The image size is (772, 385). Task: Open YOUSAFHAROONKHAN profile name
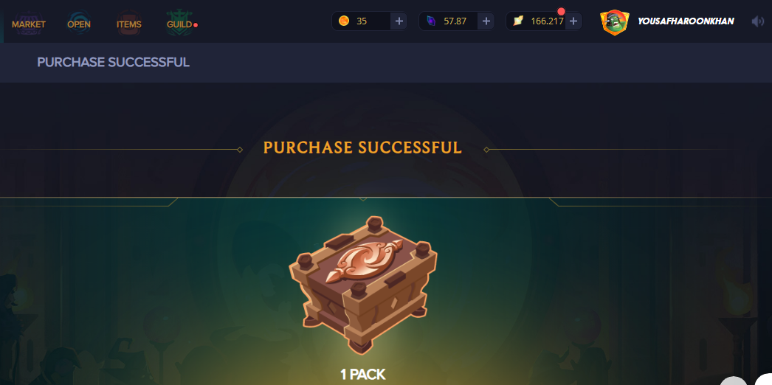(x=686, y=21)
